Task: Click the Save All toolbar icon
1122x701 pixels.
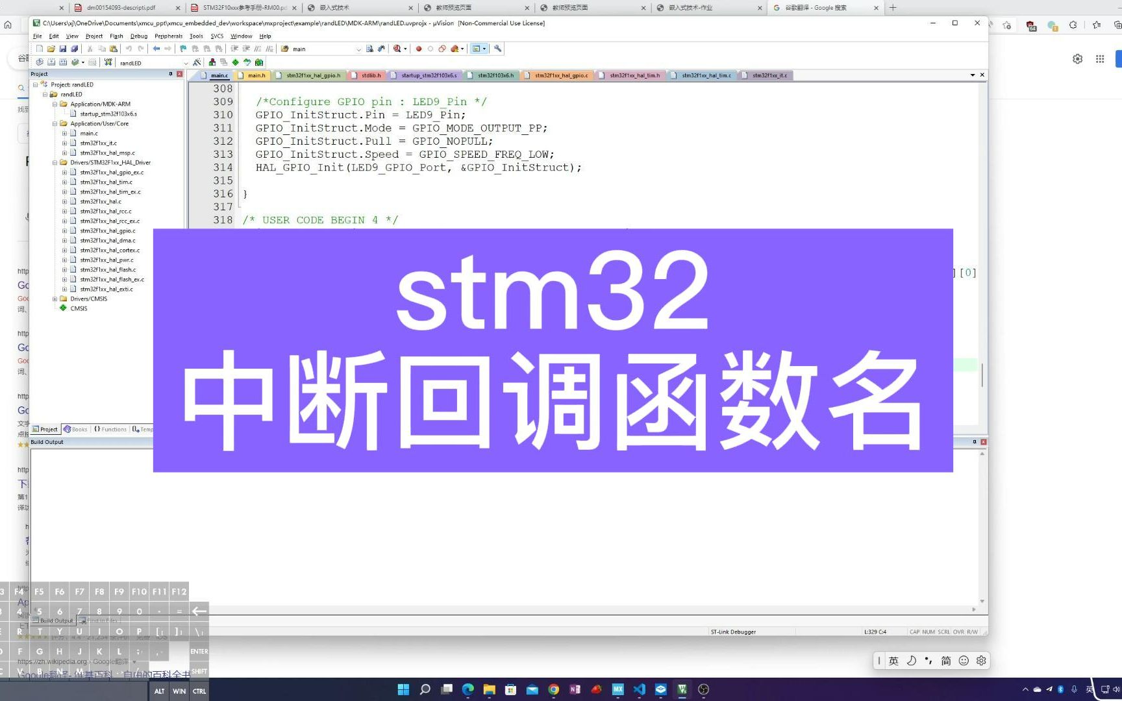Action: pyautogui.click(x=74, y=49)
